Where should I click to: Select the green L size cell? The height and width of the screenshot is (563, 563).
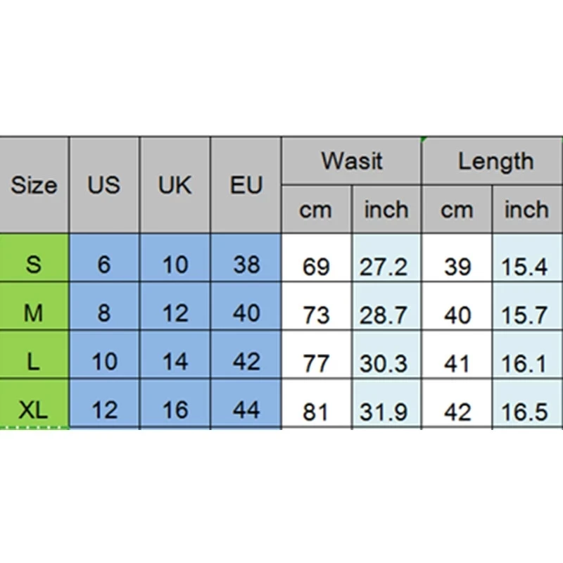(x=34, y=361)
